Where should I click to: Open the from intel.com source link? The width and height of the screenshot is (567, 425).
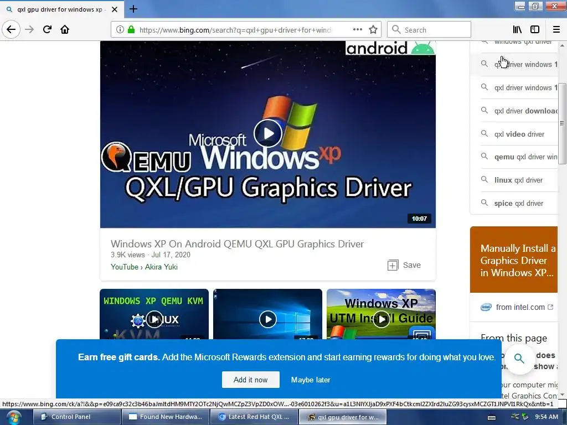[520, 307]
